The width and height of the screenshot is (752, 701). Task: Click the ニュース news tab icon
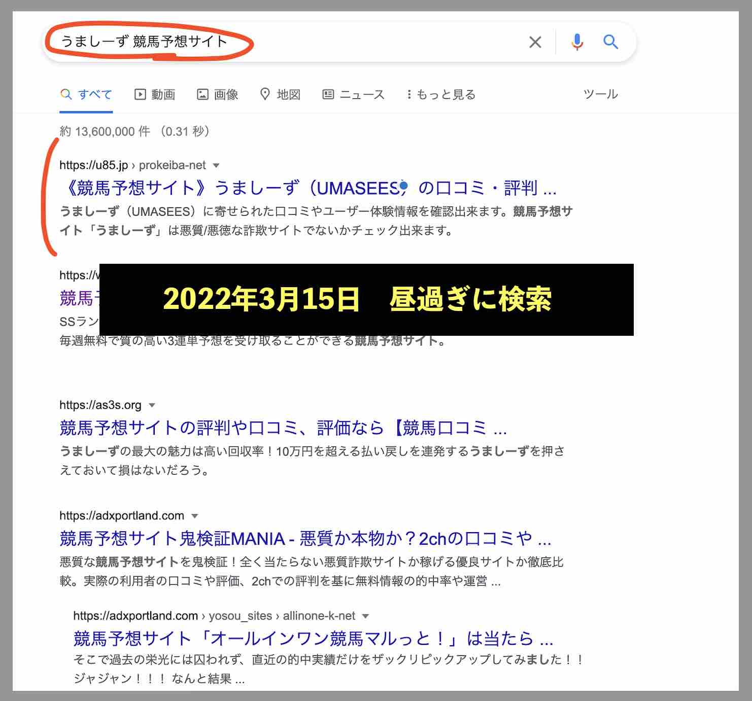[x=328, y=94]
